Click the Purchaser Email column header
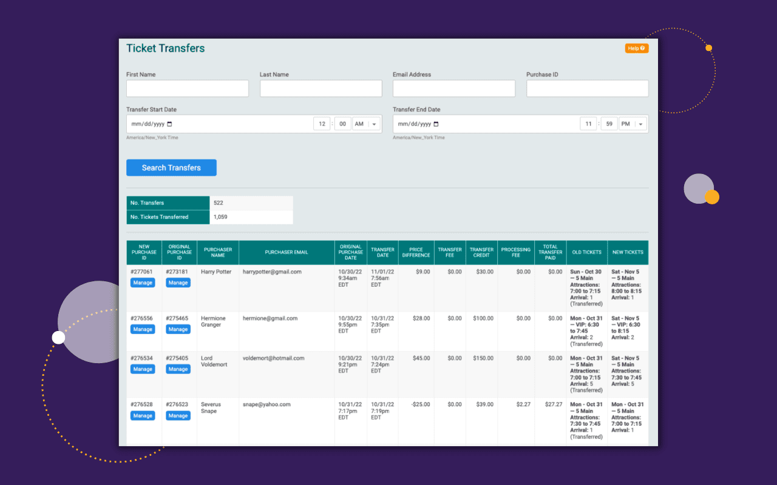777x485 pixels. click(287, 252)
